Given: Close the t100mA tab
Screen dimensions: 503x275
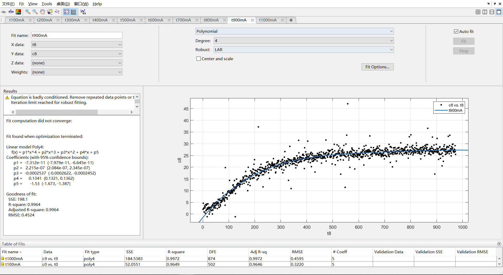Looking at the screenshot, I should (x=30, y=20).
